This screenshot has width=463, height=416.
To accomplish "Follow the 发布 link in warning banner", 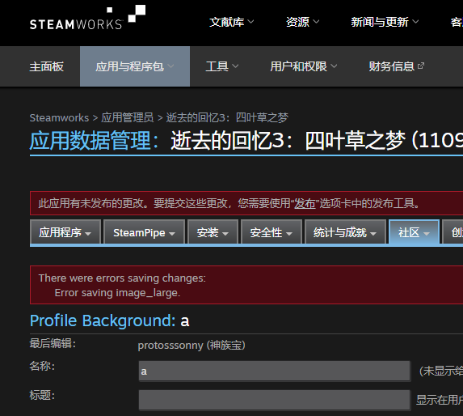I will click(x=305, y=203).
